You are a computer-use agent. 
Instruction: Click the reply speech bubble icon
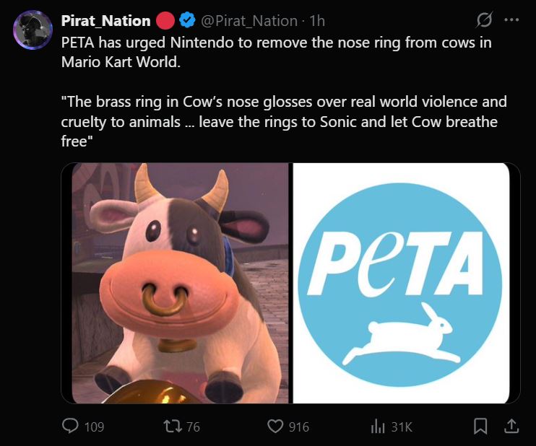click(x=71, y=427)
